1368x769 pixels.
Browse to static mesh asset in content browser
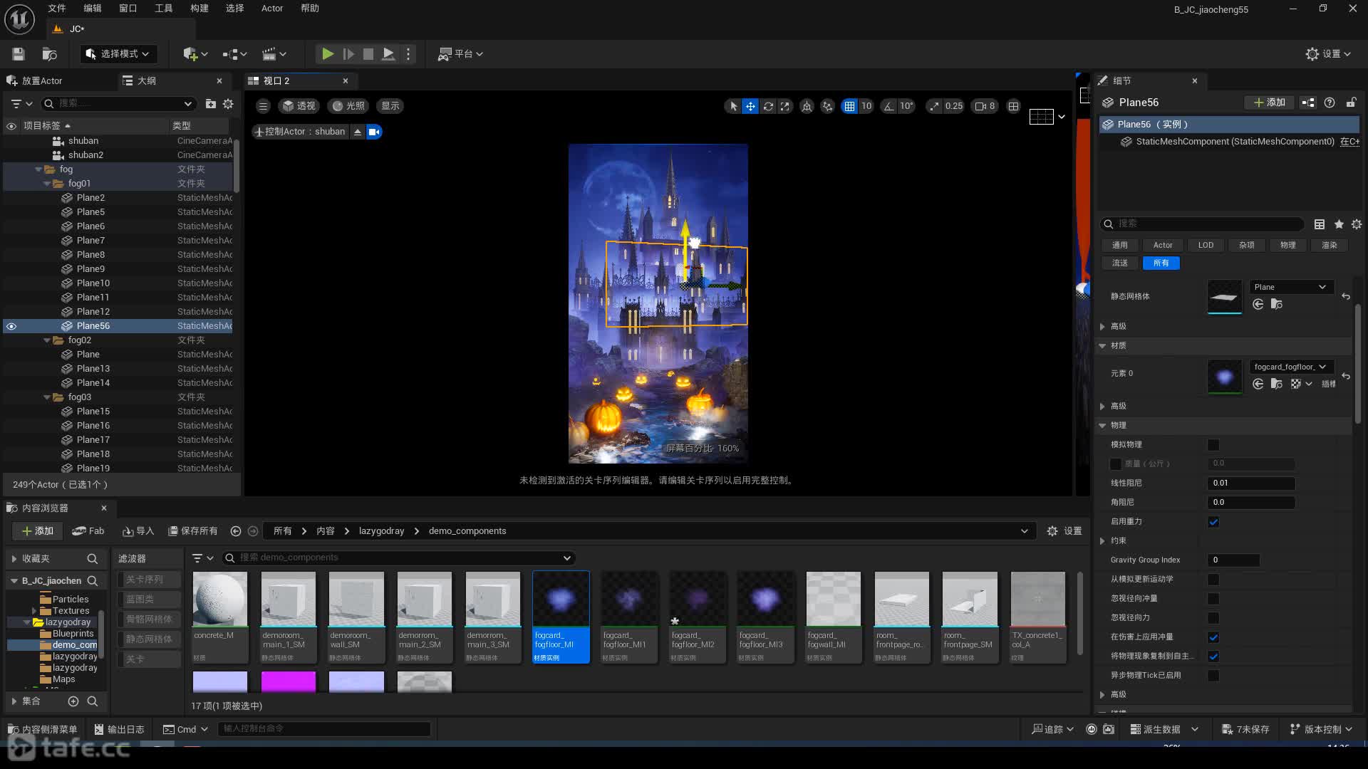point(1277,304)
